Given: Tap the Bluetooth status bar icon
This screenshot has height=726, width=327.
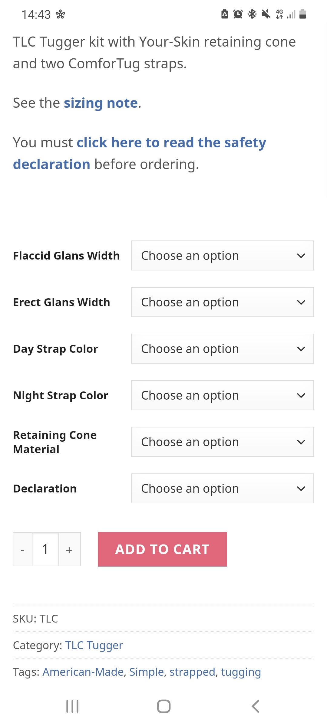Looking at the screenshot, I should tap(252, 14).
